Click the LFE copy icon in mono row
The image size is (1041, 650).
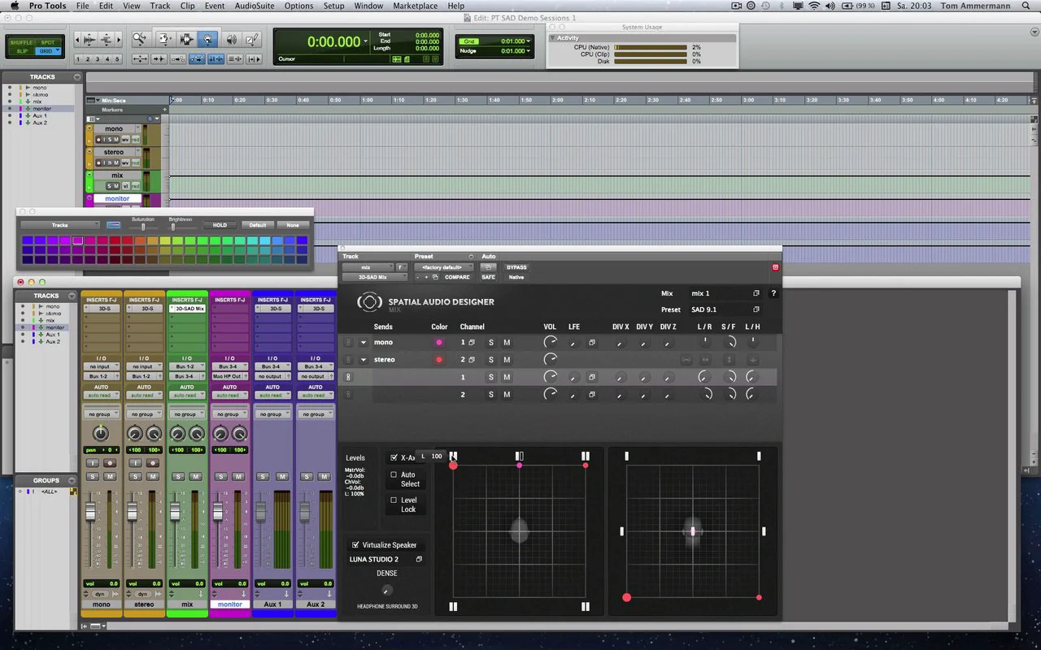[591, 343]
